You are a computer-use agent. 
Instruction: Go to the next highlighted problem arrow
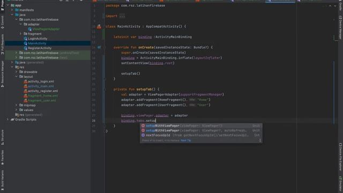[335, 6]
